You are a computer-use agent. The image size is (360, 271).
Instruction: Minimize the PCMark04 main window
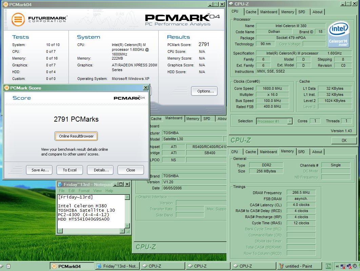point(210,4)
